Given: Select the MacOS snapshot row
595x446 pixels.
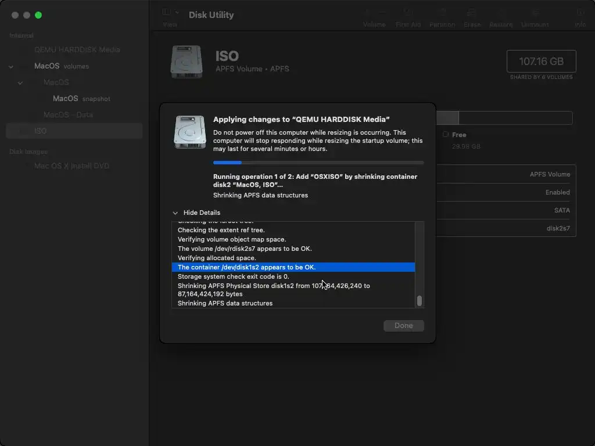Looking at the screenshot, I should click(x=74, y=99).
